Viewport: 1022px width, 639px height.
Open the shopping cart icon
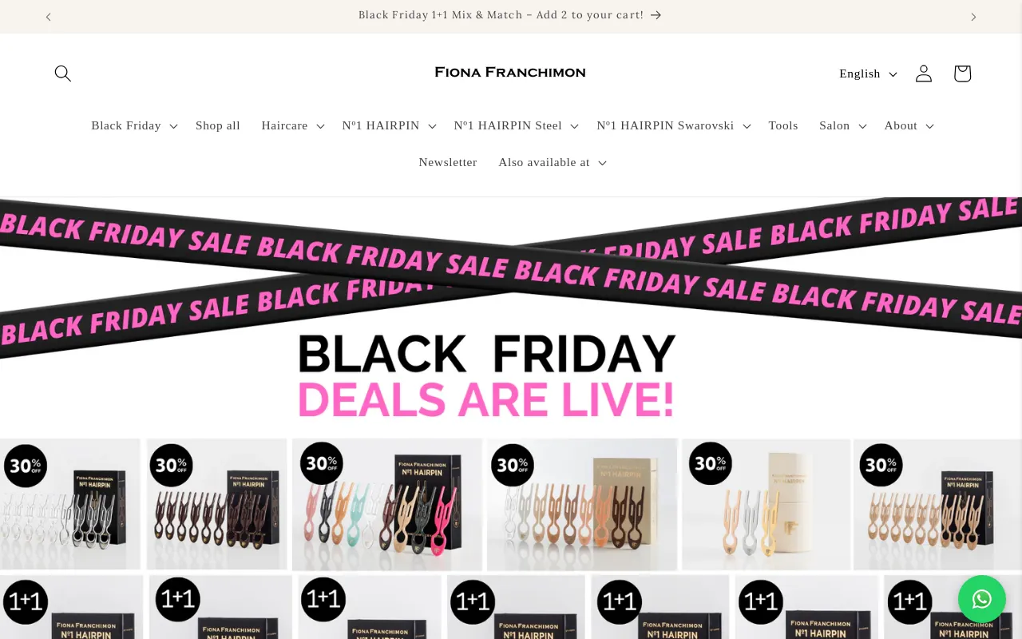[x=962, y=73]
